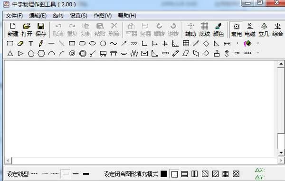Select the weight-on-block tool
Screen dimensions: 285x181
click(217, 53)
